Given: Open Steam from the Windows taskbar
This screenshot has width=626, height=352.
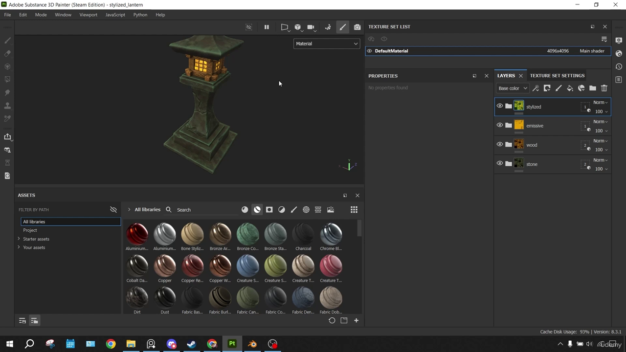Looking at the screenshot, I should click(191, 344).
